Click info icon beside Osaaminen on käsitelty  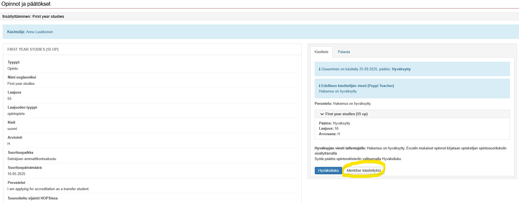(x=319, y=69)
